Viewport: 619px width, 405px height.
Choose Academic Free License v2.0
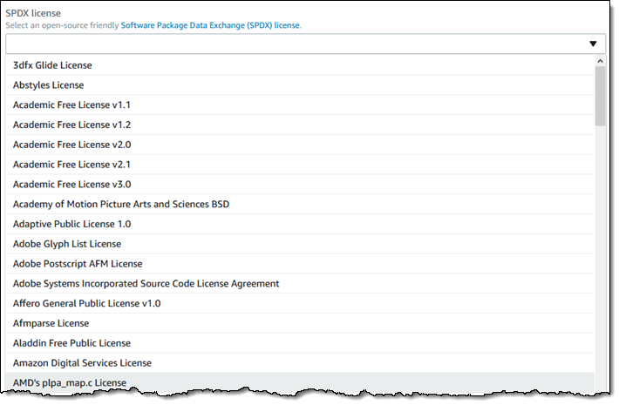point(71,145)
